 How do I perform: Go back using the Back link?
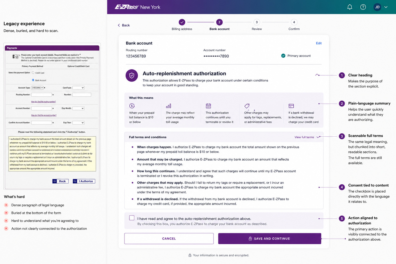[x=124, y=25]
